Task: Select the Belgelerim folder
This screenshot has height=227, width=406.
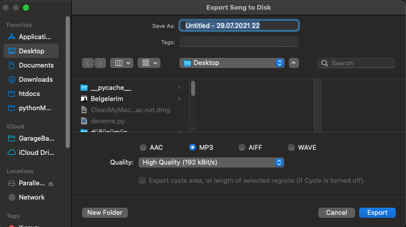Action: (x=106, y=99)
